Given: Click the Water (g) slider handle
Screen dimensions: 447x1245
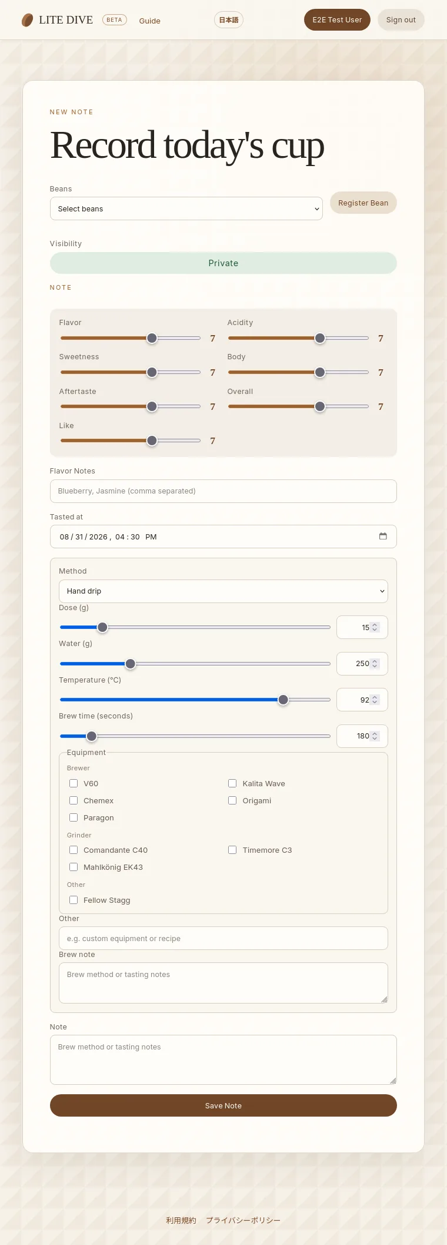Looking at the screenshot, I should pyautogui.click(x=131, y=664).
